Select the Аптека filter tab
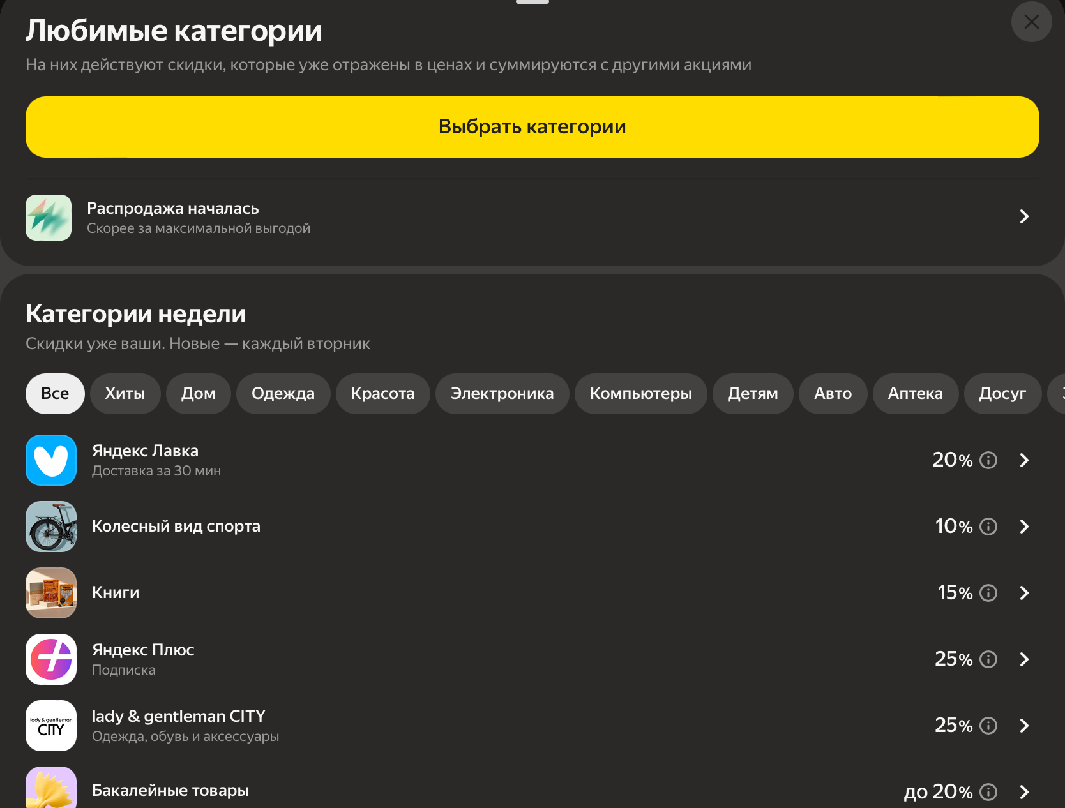This screenshot has height=808, width=1065. (916, 394)
